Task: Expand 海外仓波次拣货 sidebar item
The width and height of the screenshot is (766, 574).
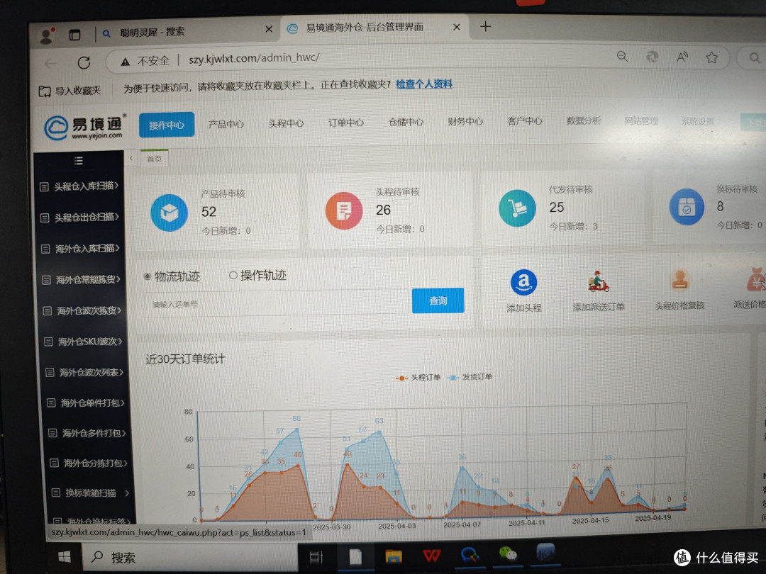Action: coord(83,310)
